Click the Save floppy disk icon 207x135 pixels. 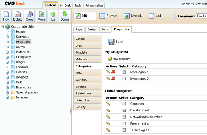(111, 42)
